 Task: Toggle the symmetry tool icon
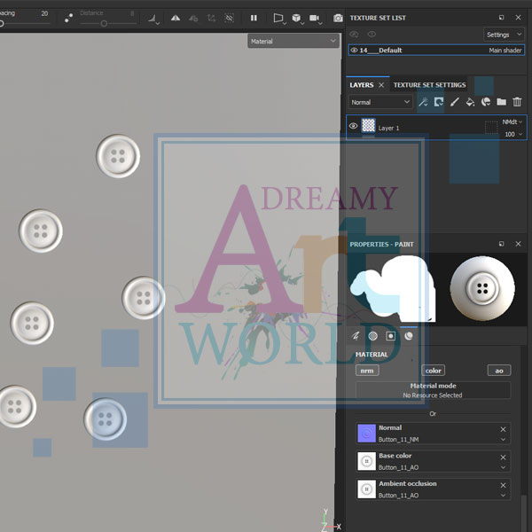click(x=176, y=18)
